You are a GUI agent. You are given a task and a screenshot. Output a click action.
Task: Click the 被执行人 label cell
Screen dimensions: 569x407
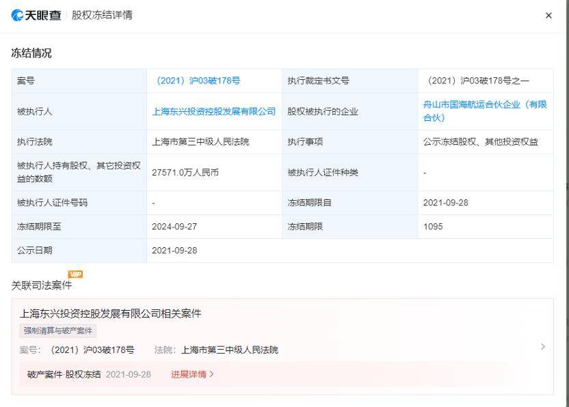click(x=79, y=111)
